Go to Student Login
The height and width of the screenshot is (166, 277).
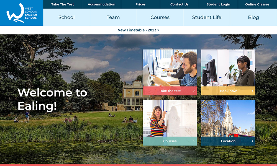point(218,4)
